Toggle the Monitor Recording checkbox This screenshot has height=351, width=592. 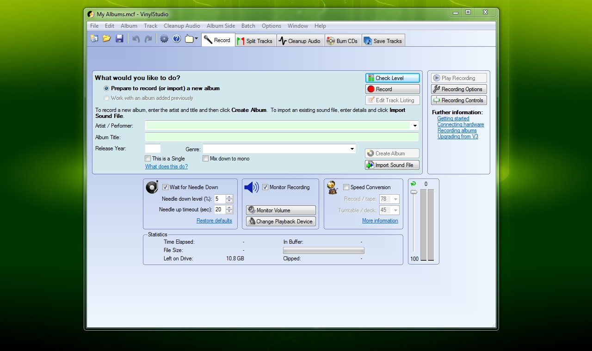(265, 187)
